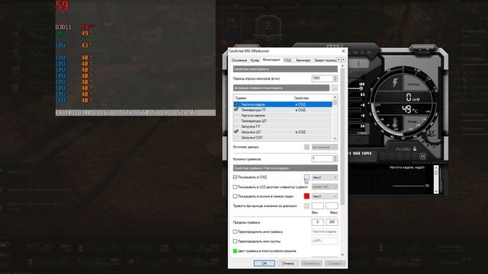This screenshot has height=274, width=488.
Task: Click the red tray icon color swatch
Action: click(307, 196)
